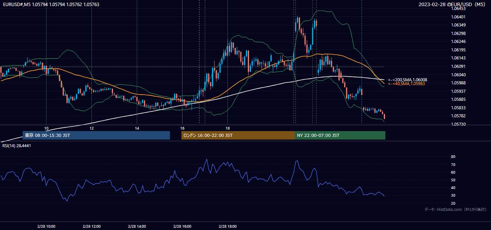Click the 2/28 16:00 date label
Image resolution: width=491 pixels, height=230 pixels.
(x=182, y=226)
